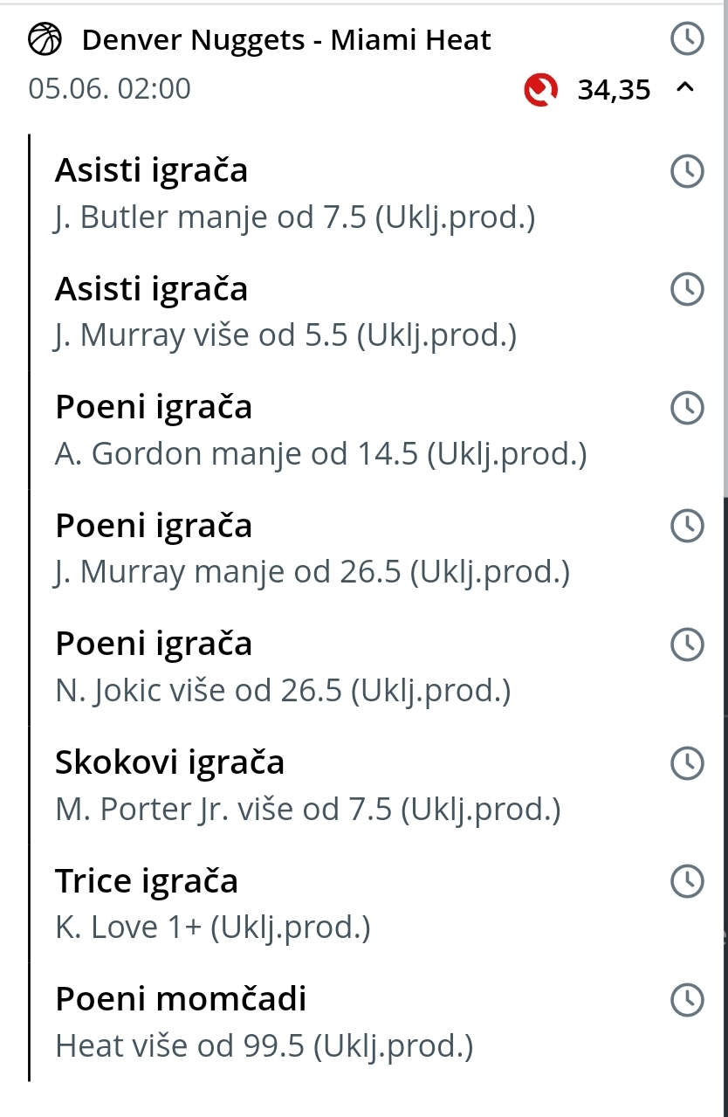728x1117 pixels.
Task: Collapse the bet selections with the chevron
Action: tap(685, 87)
